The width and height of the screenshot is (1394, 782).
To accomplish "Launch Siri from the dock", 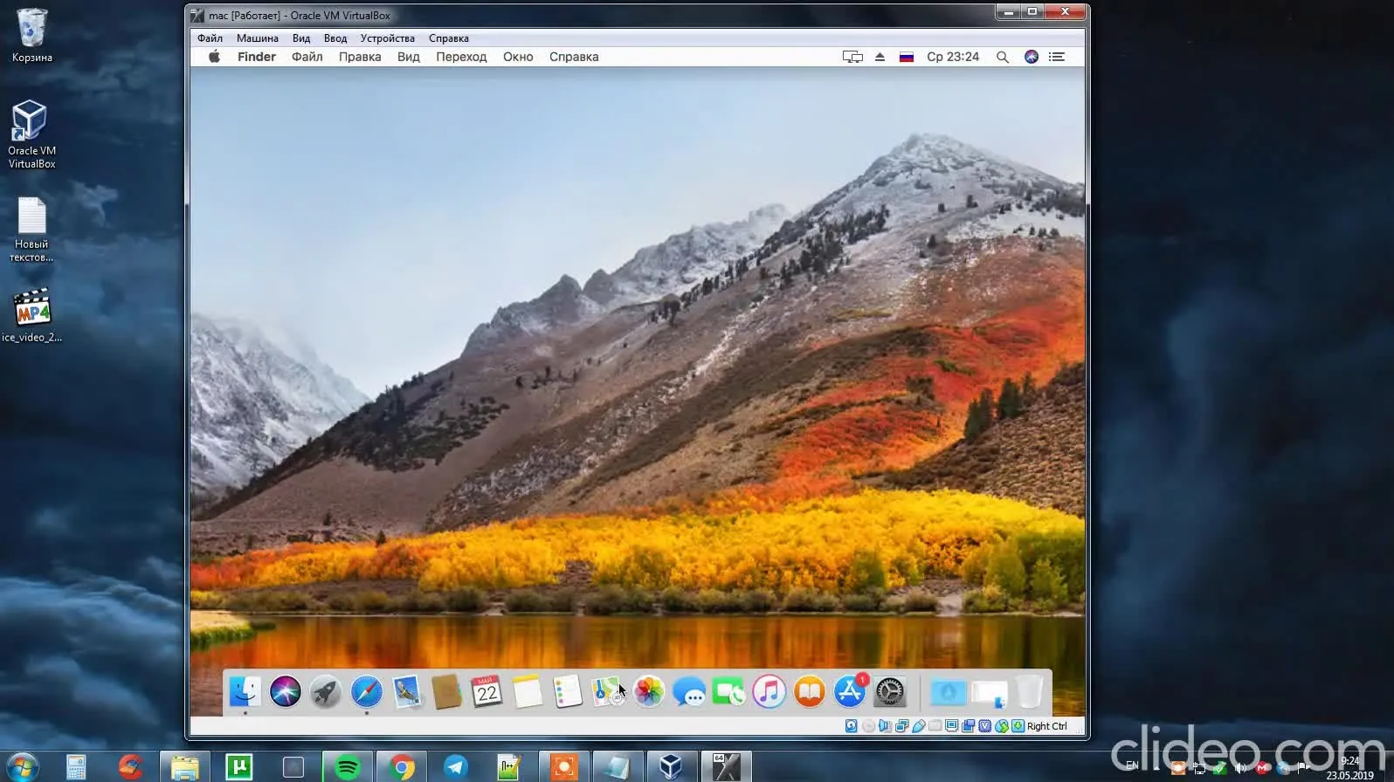I will pos(285,692).
